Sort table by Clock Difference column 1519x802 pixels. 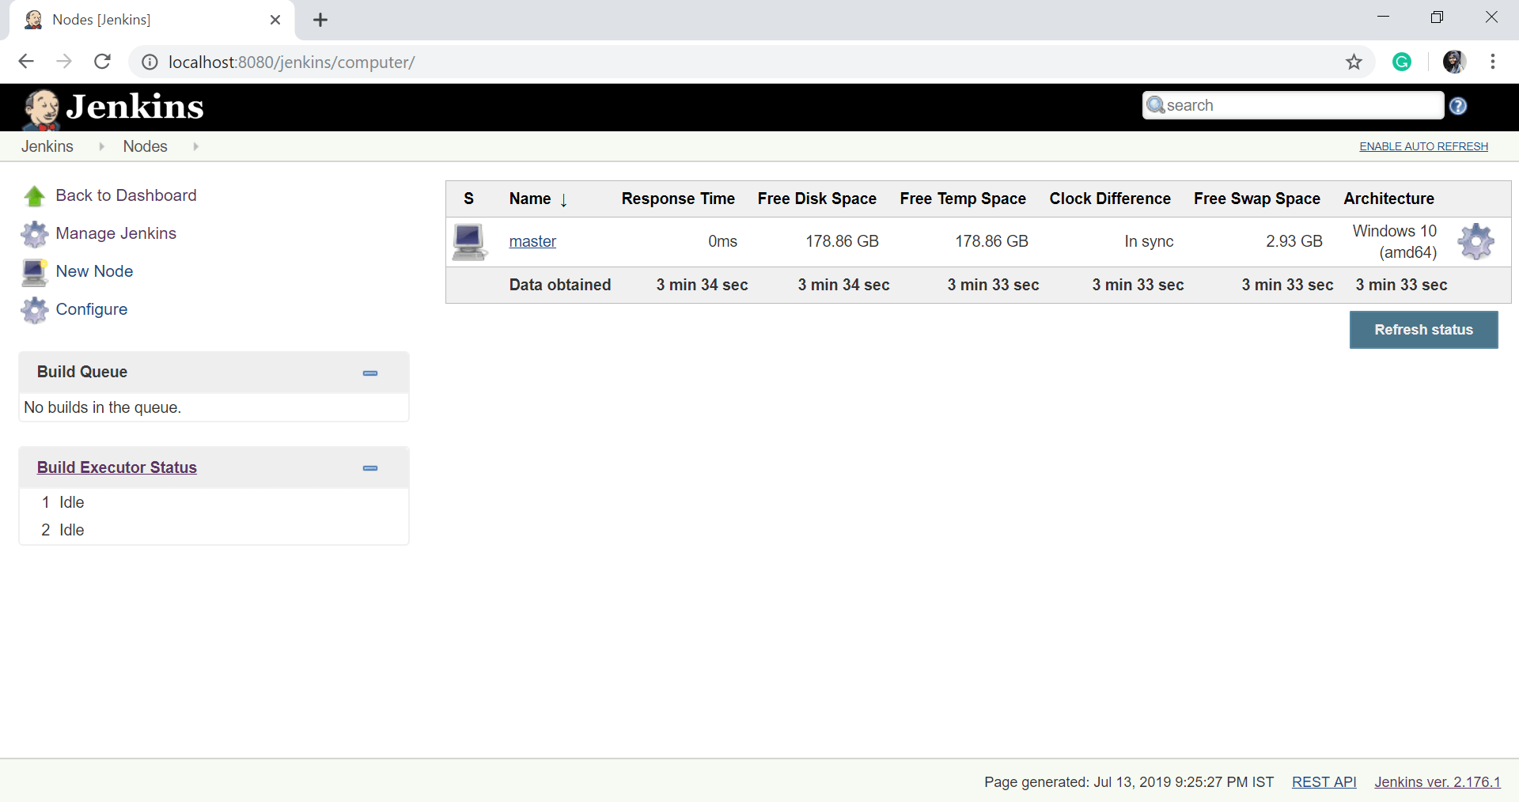pyautogui.click(x=1110, y=199)
